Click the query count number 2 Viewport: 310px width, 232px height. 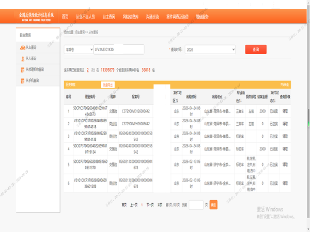[88, 70]
